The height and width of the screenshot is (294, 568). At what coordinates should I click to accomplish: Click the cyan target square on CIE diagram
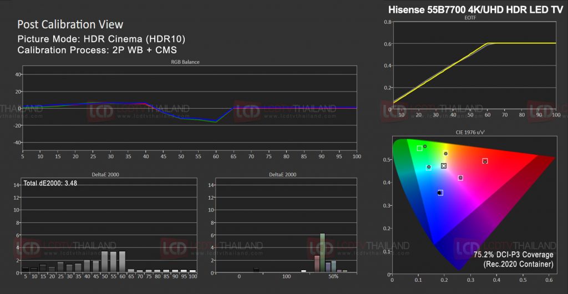pos(429,168)
